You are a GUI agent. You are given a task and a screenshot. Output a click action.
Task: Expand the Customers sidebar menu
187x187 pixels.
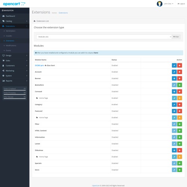(15, 65)
